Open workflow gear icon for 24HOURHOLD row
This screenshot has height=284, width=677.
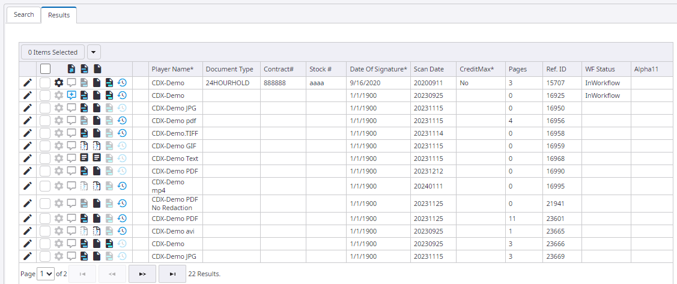point(59,83)
